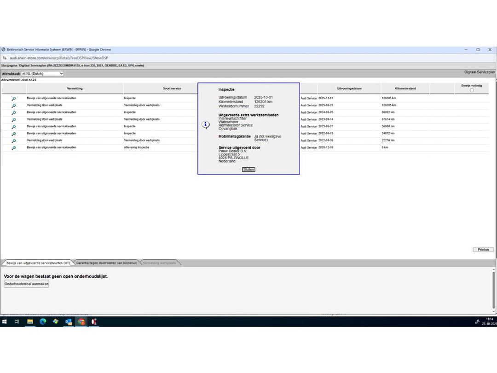The width and height of the screenshot is (497, 373).
Task: Switch to Garantie tegen doorroesten van binnenuit tab
Action: pos(106,263)
